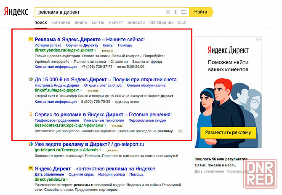The width and height of the screenshot is (282, 195).
Task: Open advanced search settings icon in search bar
Action: tap(184, 12)
